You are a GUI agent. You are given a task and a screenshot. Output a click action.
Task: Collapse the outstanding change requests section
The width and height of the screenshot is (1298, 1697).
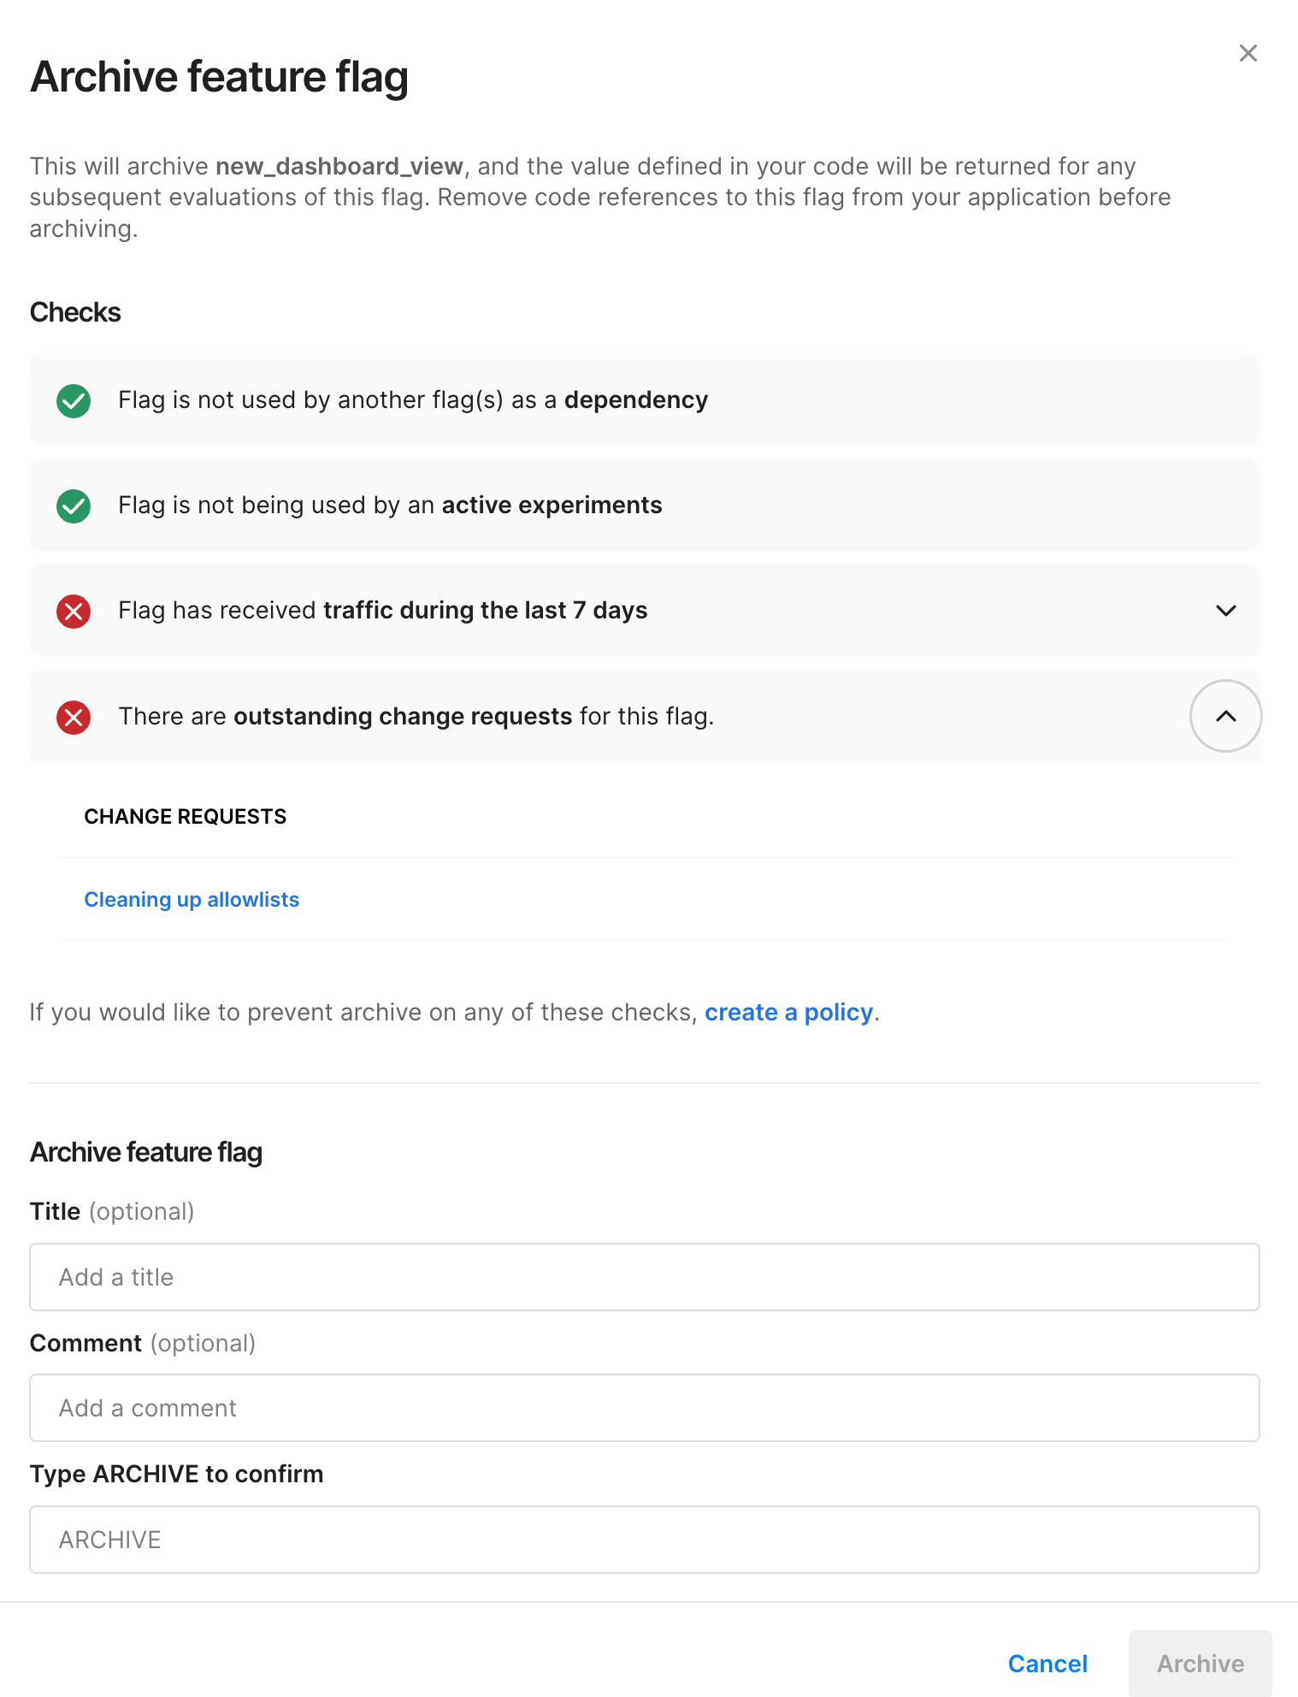pyautogui.click(x=1225, y=716)
